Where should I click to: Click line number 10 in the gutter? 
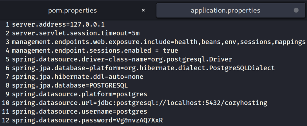(x=6, y=103)
